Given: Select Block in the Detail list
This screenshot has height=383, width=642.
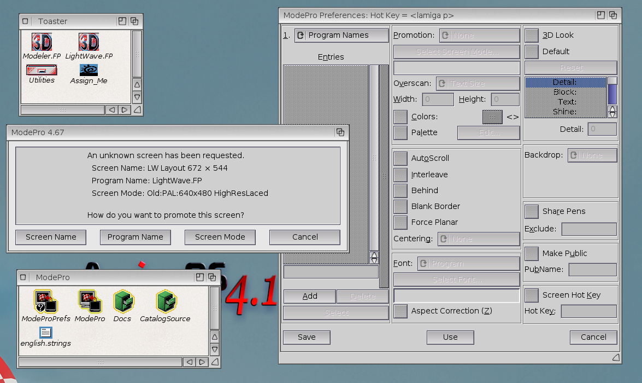Looking at the screenshot, I should click(566, 91).
